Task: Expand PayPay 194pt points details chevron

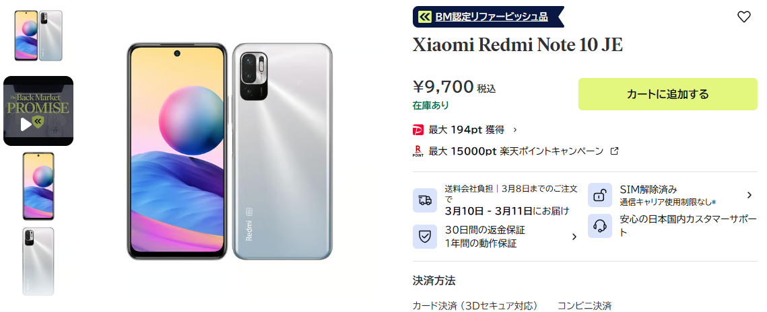Action: [x=514, y=130]
